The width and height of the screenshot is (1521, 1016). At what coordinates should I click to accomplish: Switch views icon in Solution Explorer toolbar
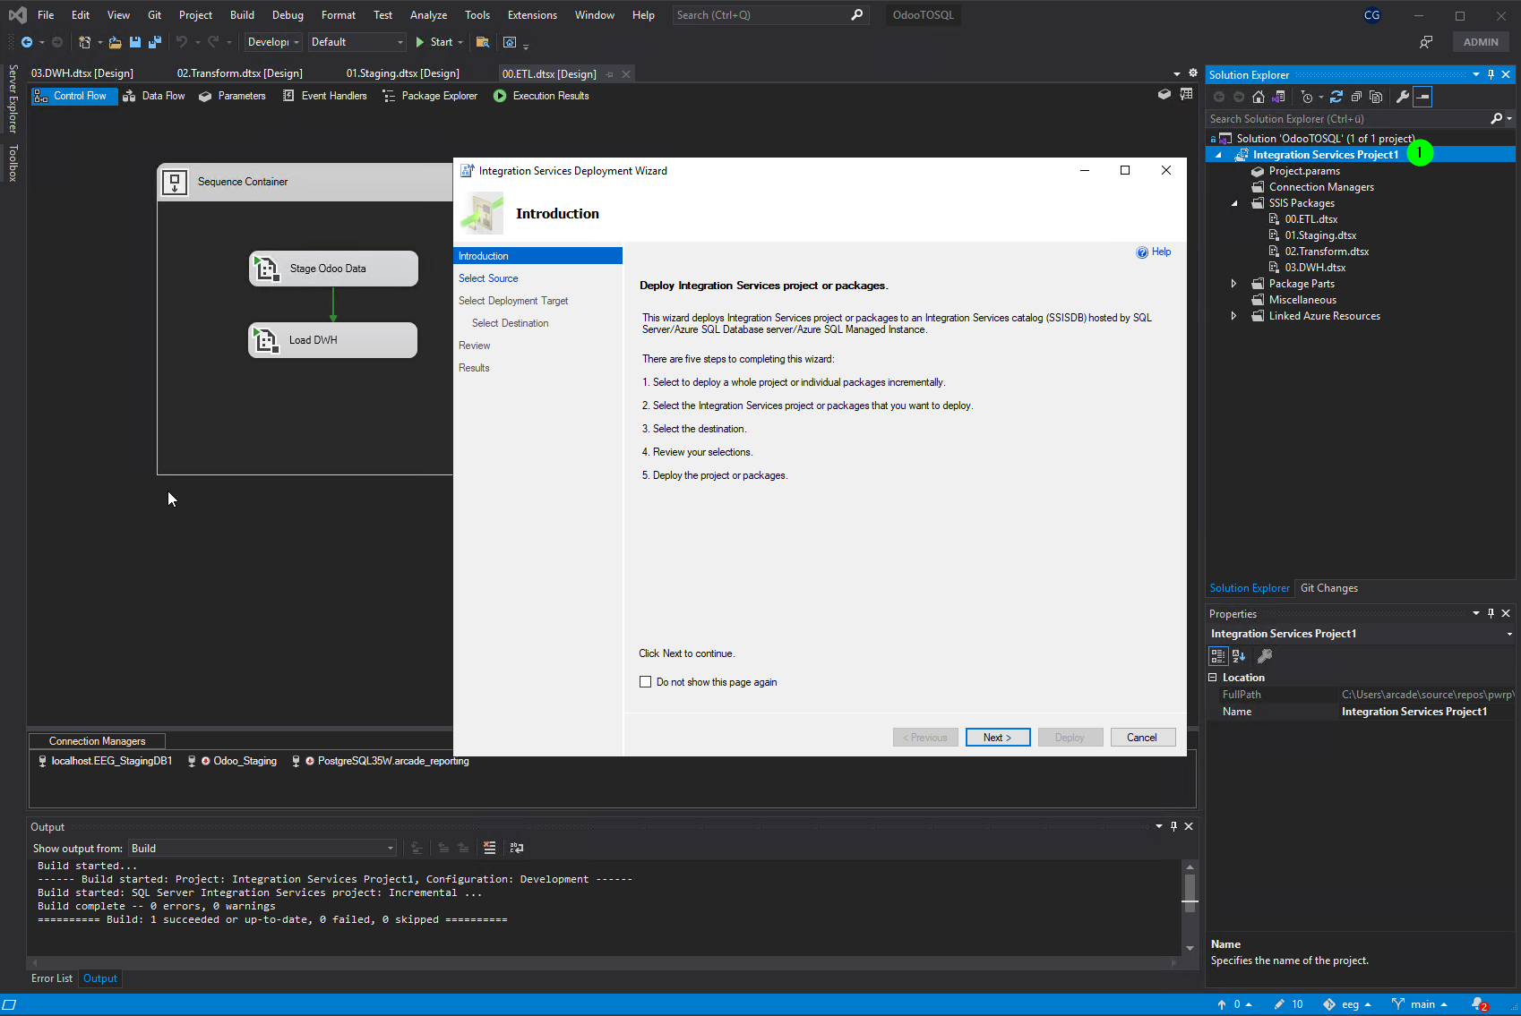tap(1278, 97)
